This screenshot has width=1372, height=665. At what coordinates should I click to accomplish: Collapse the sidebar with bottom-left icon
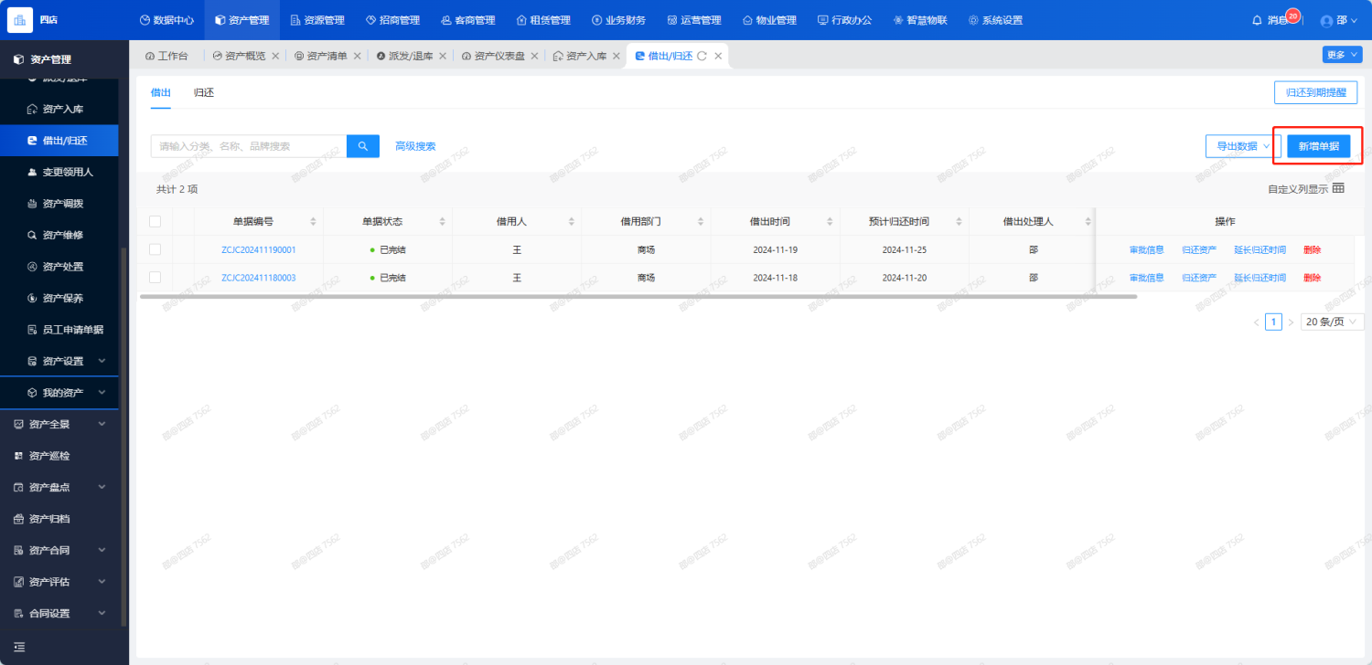(19, 647)
